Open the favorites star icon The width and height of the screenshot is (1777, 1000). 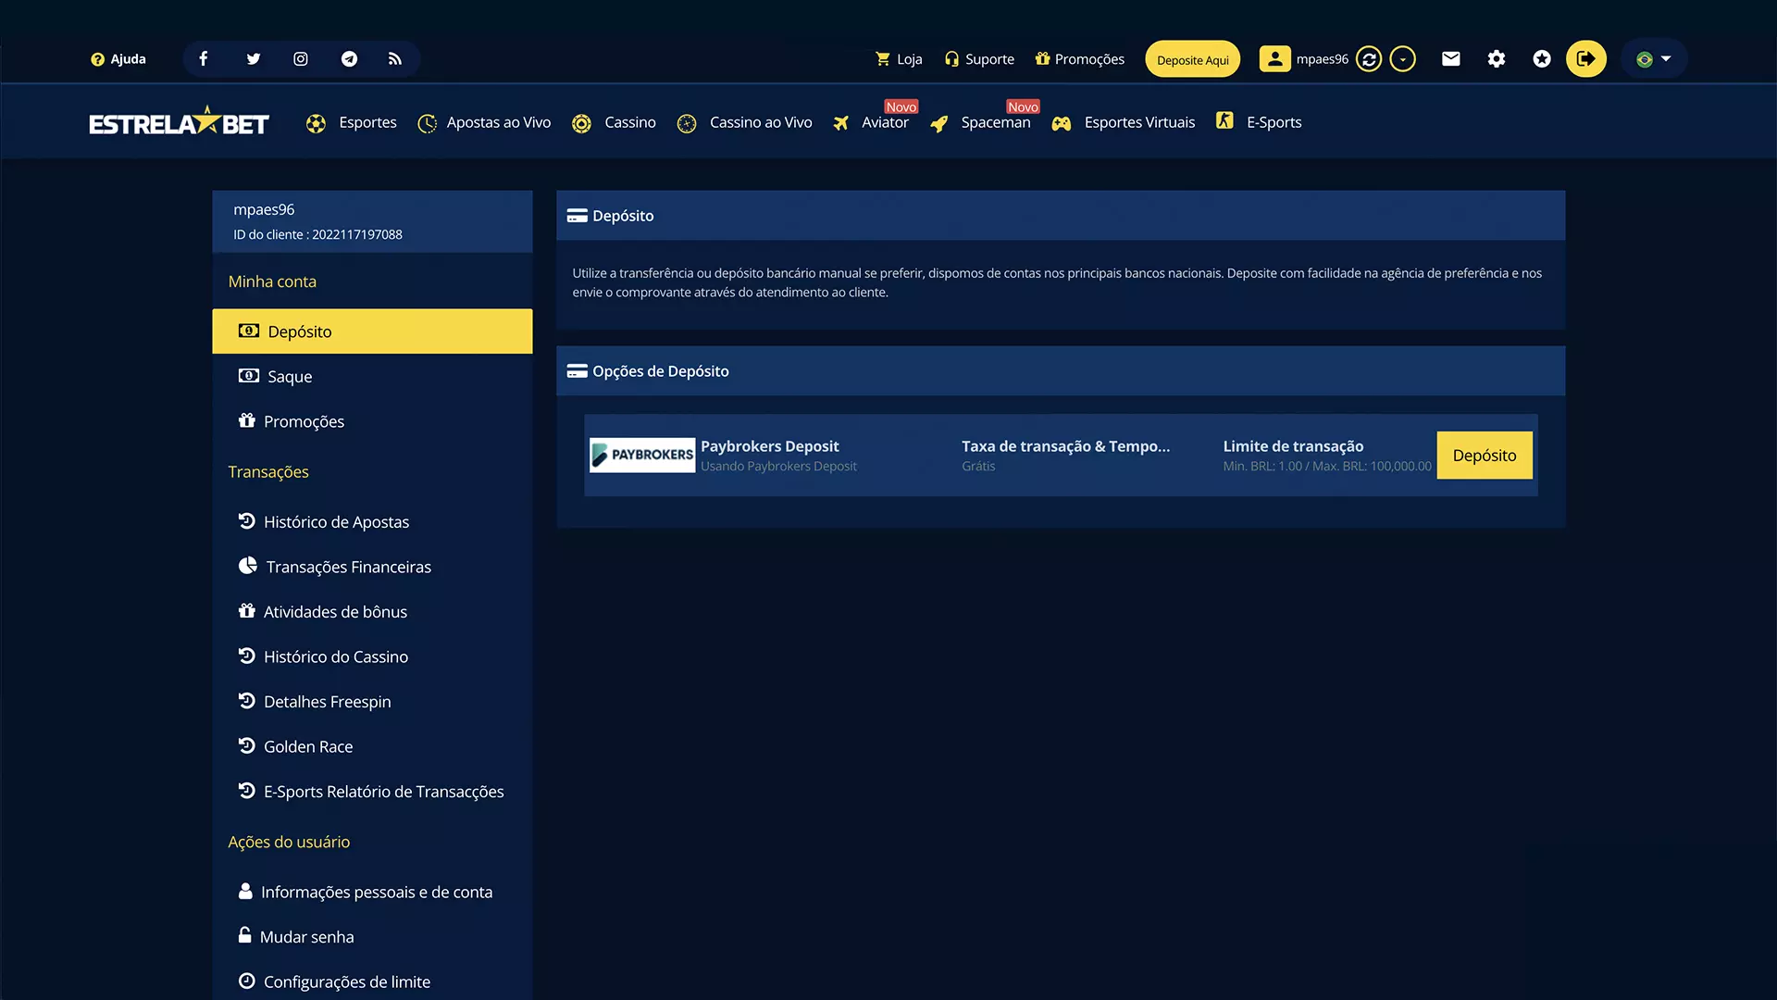click(1542, 59)
